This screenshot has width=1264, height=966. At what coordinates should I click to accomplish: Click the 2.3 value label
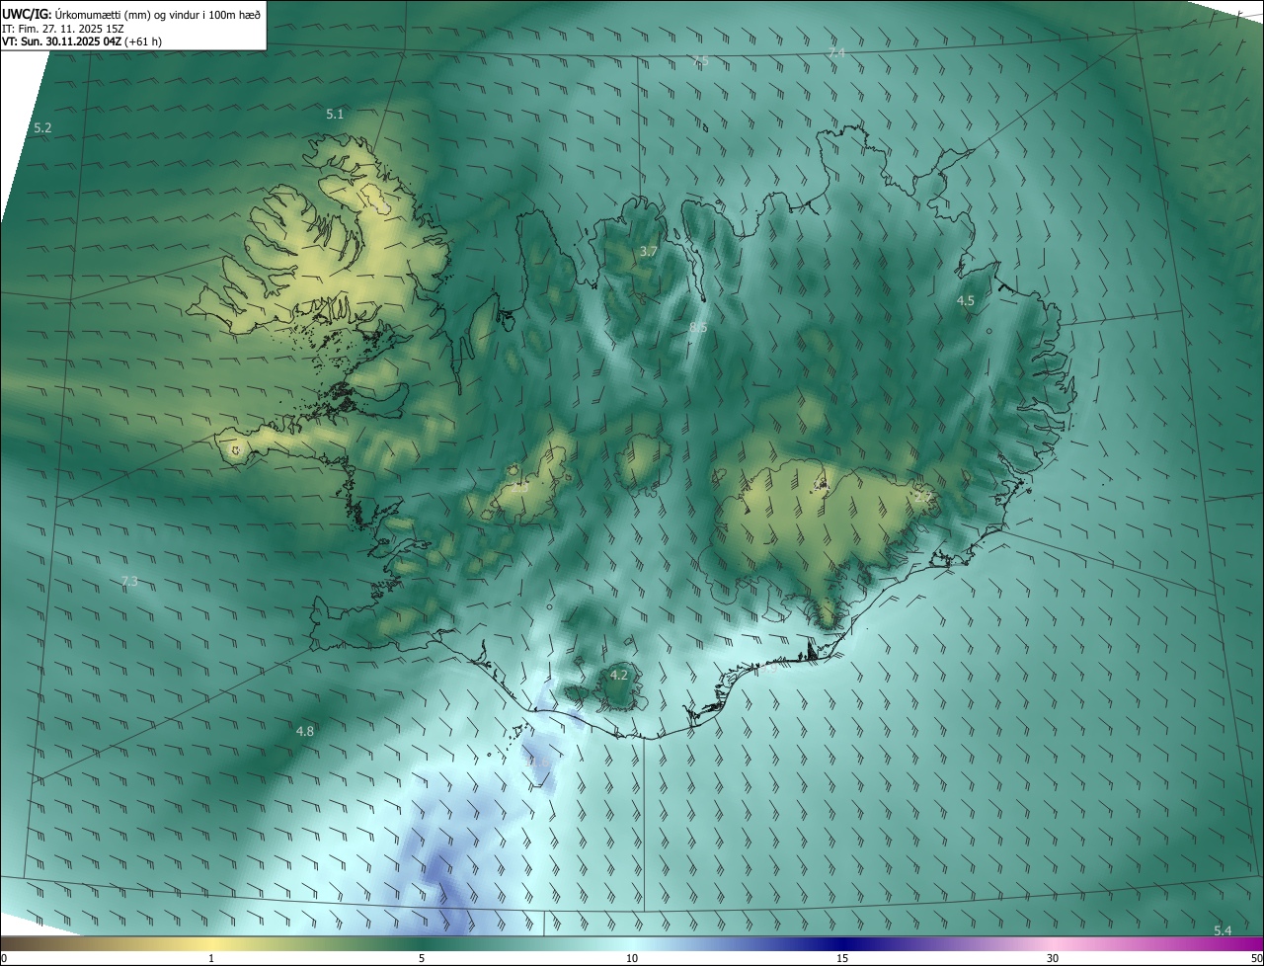pos(519,488)
